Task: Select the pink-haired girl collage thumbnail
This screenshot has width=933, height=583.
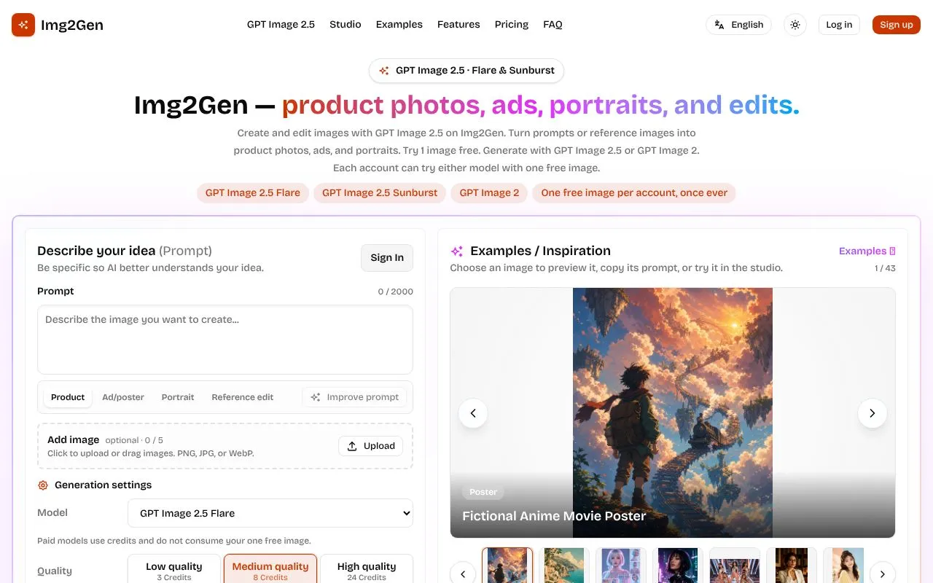Action: 621,566
